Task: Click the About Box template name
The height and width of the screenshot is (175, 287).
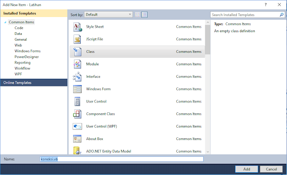Action: 95,139
